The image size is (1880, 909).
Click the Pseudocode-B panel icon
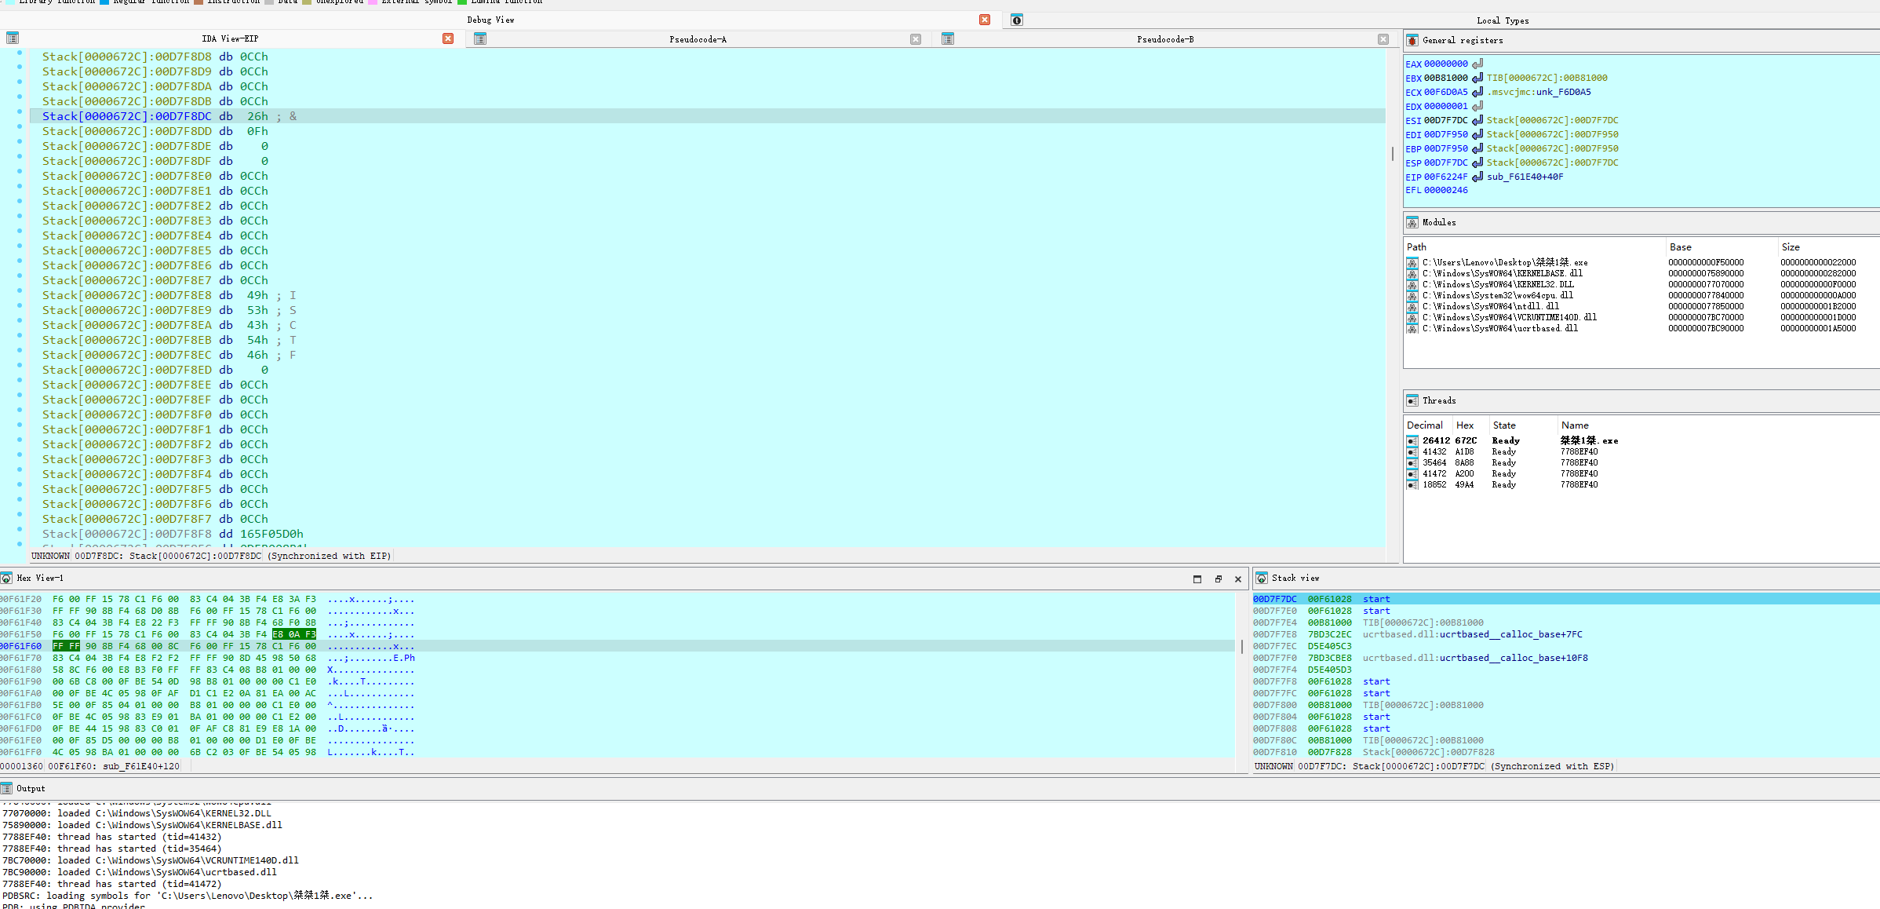coord(948,39)
